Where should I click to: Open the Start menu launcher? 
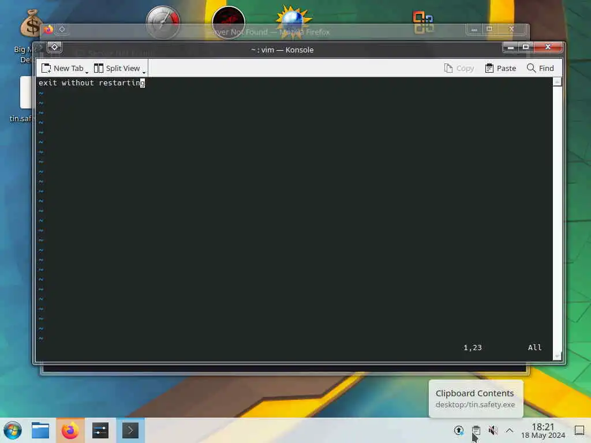[x=13, y=430]
